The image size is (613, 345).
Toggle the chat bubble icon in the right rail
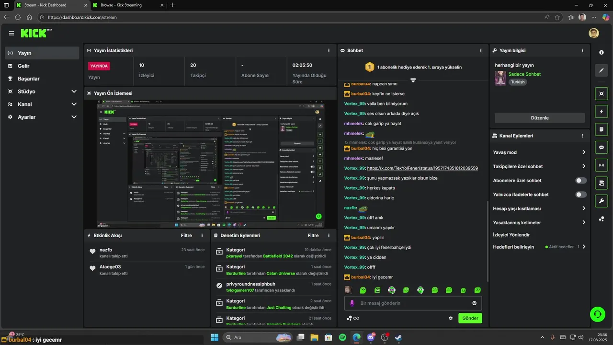click(602, 147)
